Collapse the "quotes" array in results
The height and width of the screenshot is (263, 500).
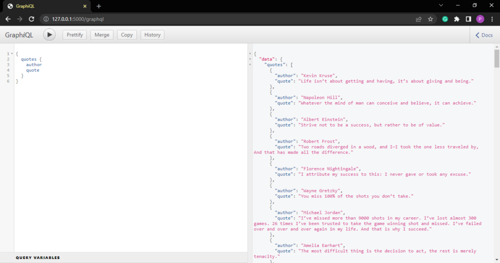tap(250, 65)
